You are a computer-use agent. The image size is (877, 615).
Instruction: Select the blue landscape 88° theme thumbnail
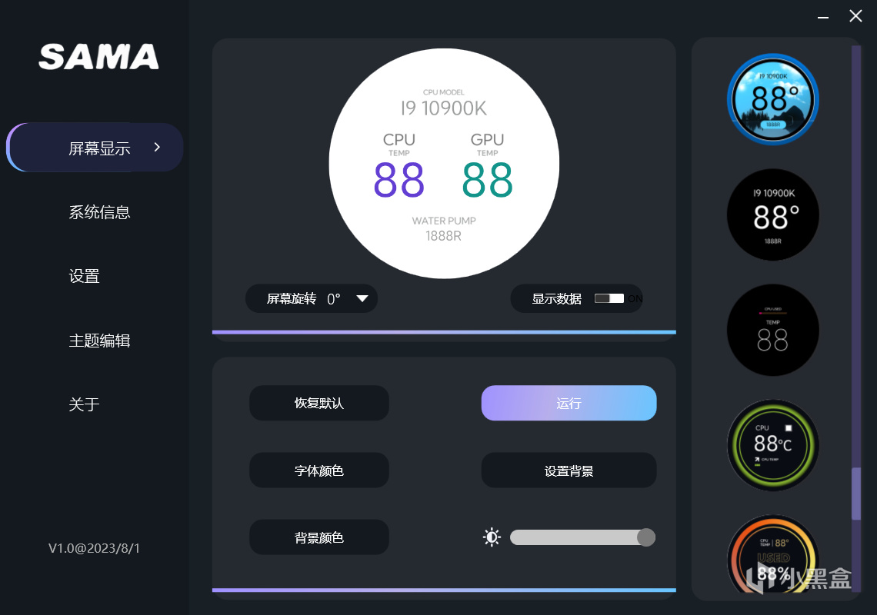(x=773, y=99)
